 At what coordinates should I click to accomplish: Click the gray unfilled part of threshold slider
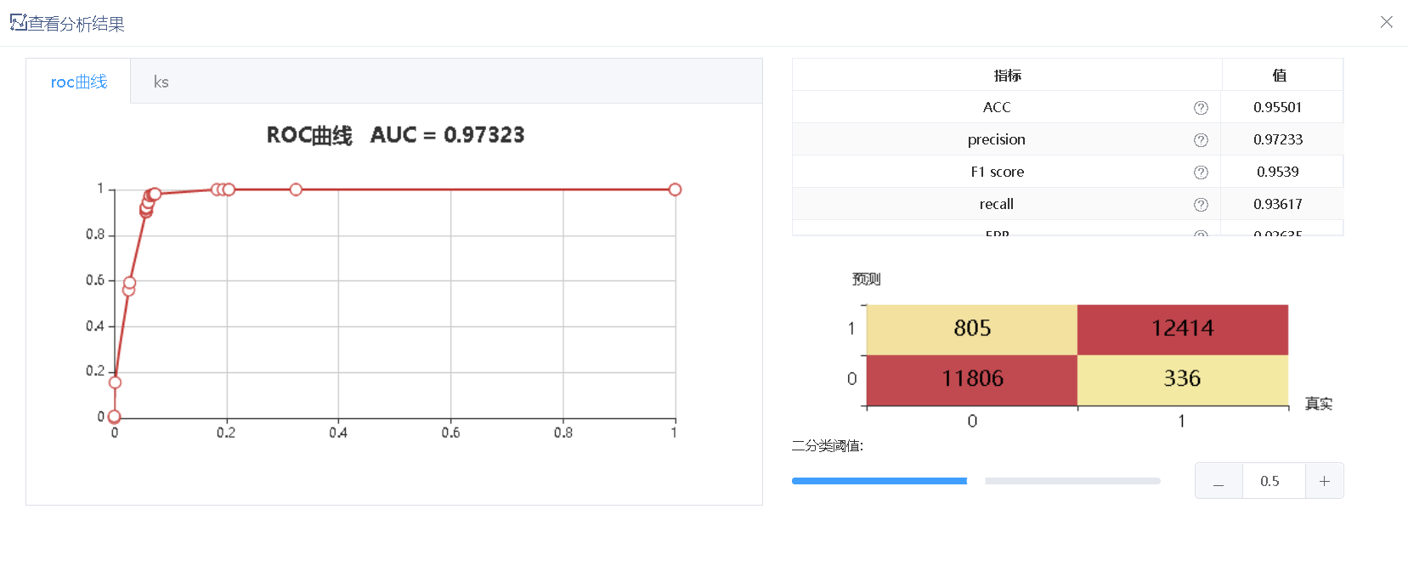click(x=1072, y=481)
